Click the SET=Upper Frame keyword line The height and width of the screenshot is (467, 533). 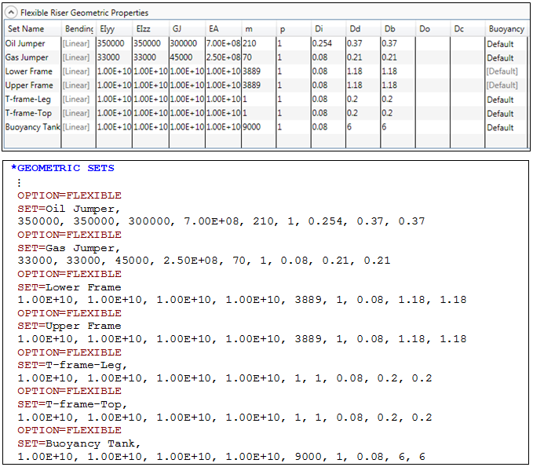[69, 327]
